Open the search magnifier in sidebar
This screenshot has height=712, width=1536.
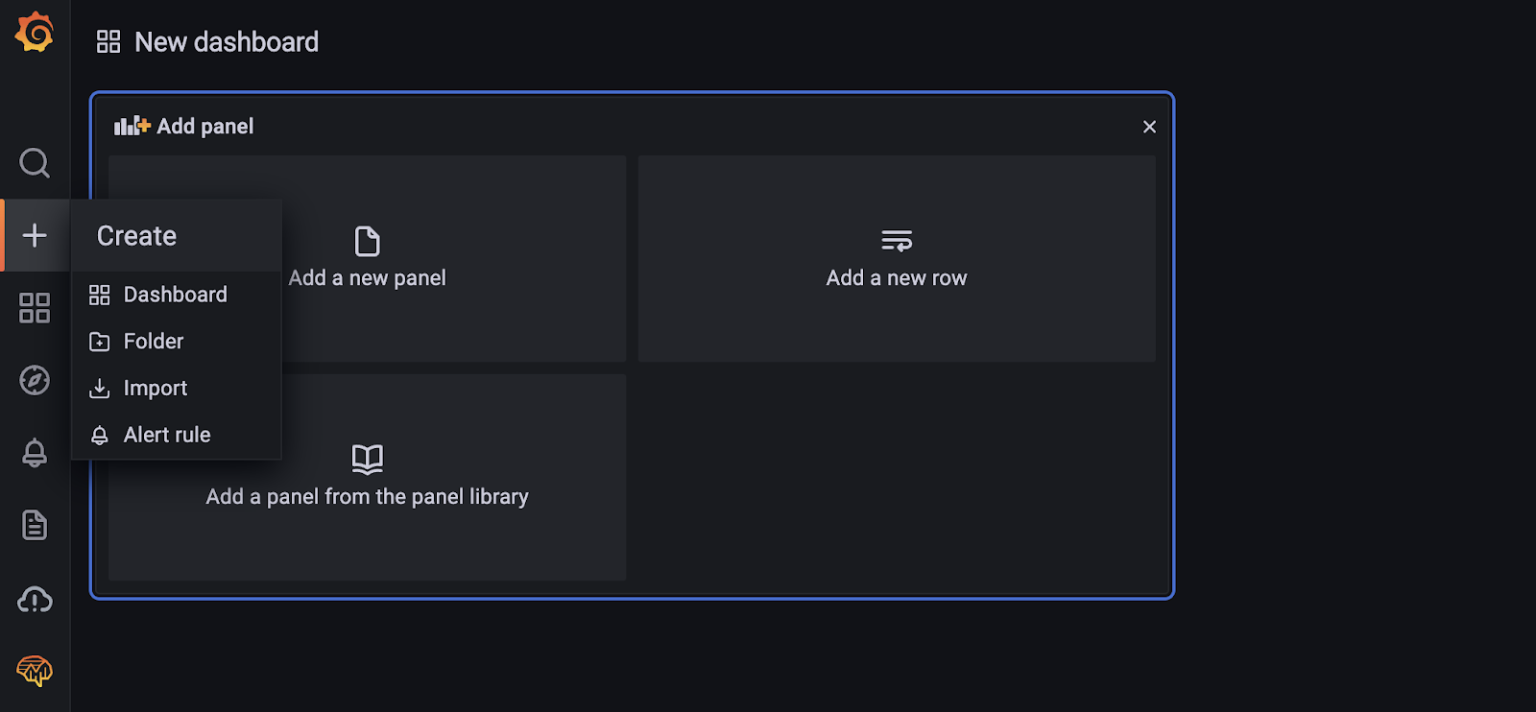pyautogui.click(x=35, y=163)
